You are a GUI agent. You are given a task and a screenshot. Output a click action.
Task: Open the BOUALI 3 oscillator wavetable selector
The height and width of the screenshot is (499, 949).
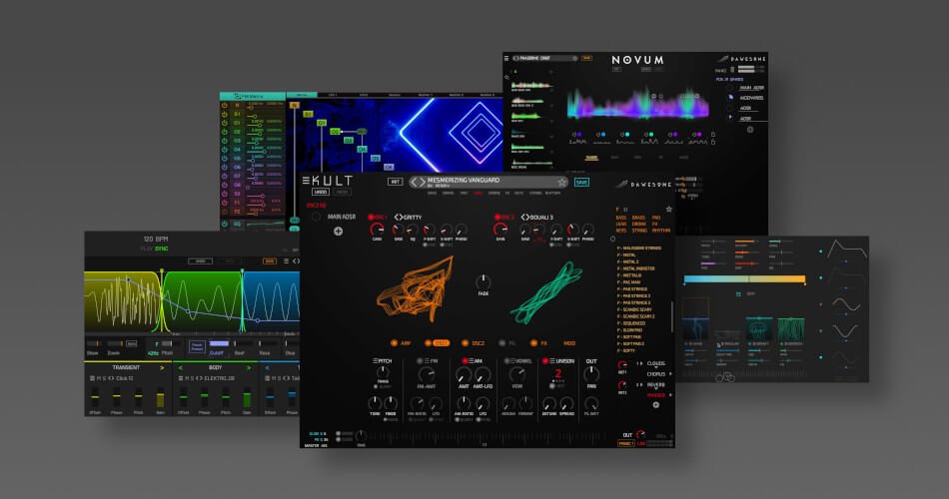pos(539,217)
